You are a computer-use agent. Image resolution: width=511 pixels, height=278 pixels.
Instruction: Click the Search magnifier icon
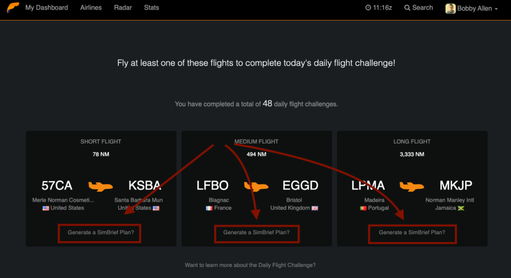pyautogui.click(x=407, y=7)
